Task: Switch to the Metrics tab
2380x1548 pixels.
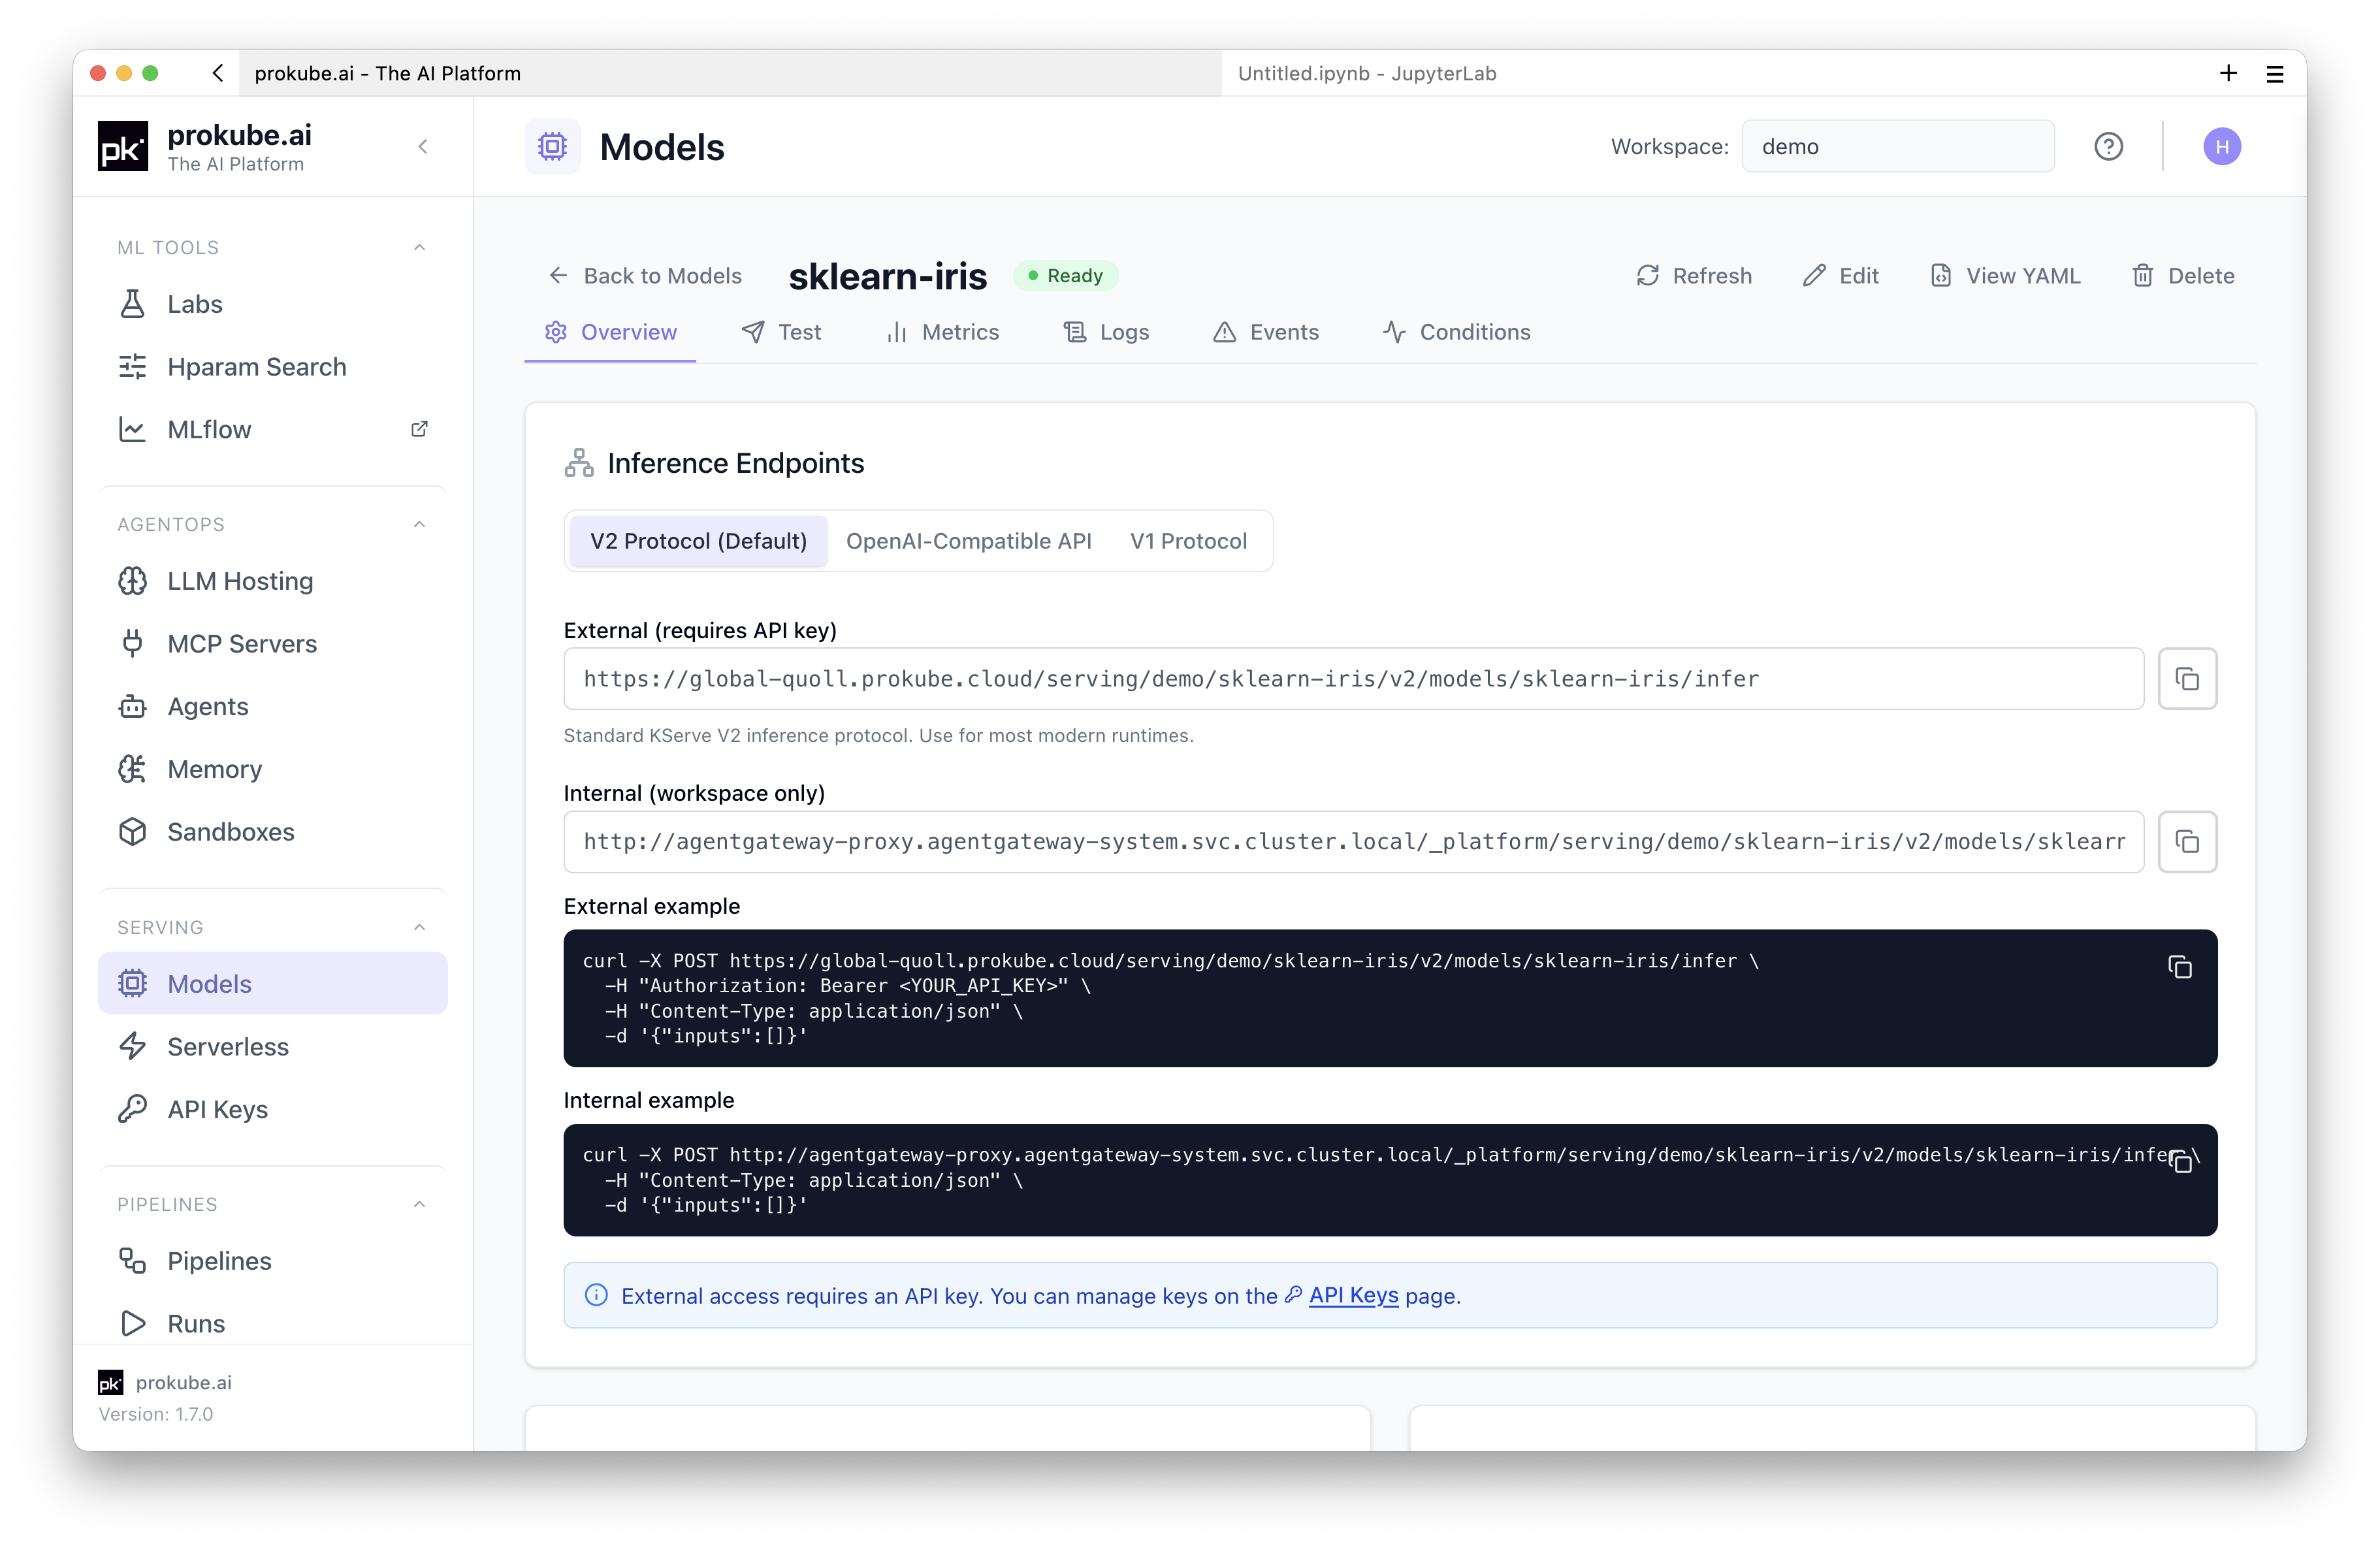Action: [x=942, y=332]
